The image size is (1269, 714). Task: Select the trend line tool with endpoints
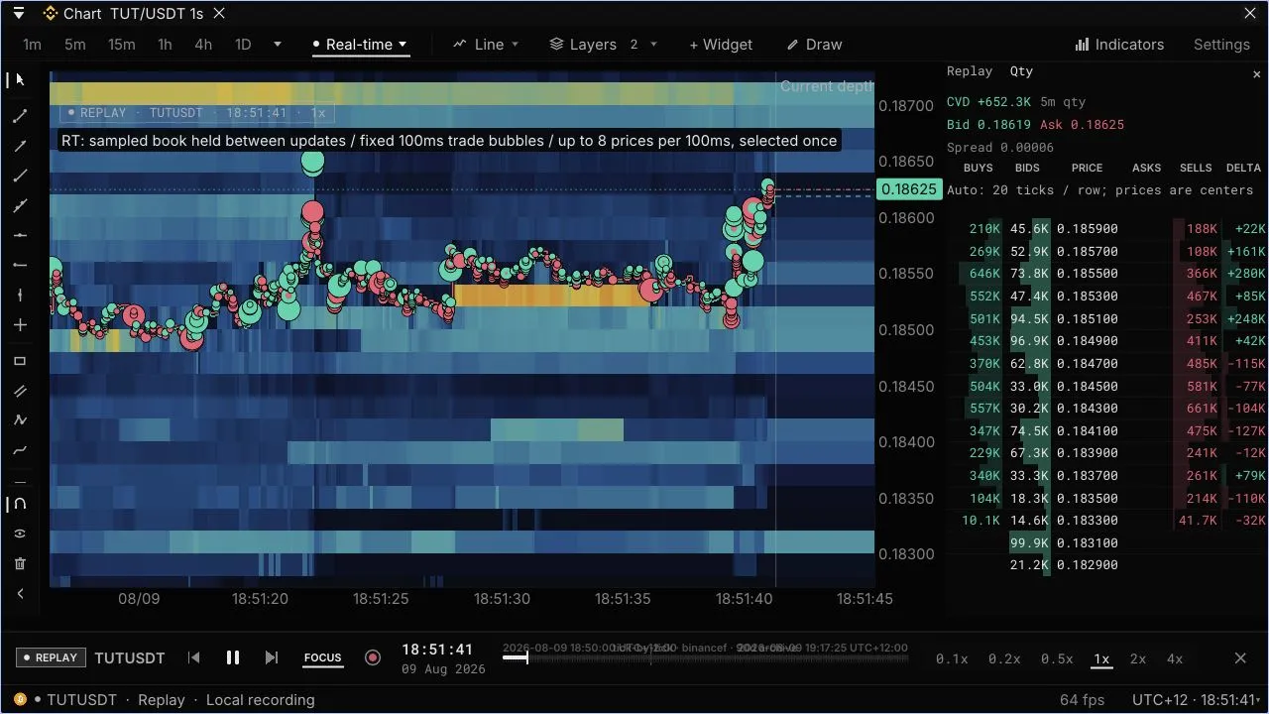pos(20,116)
